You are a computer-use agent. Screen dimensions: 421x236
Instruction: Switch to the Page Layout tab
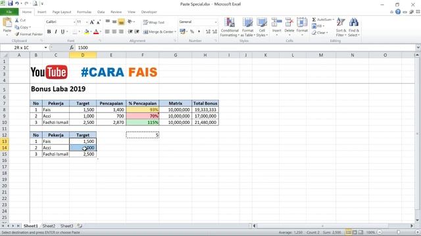[x=62, y=12]
